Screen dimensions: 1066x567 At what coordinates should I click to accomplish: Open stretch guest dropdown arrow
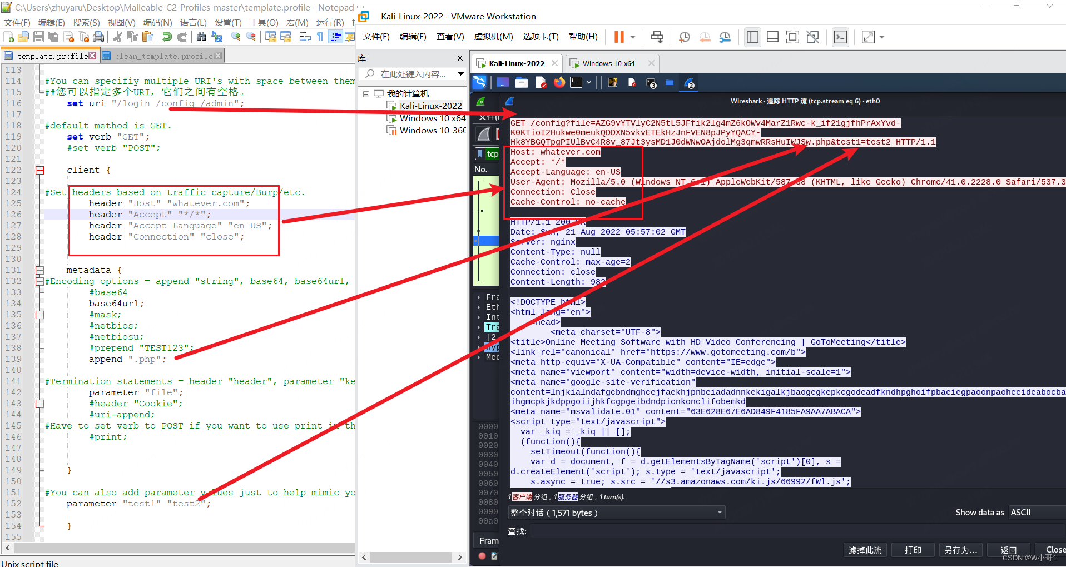click(882, 37)
